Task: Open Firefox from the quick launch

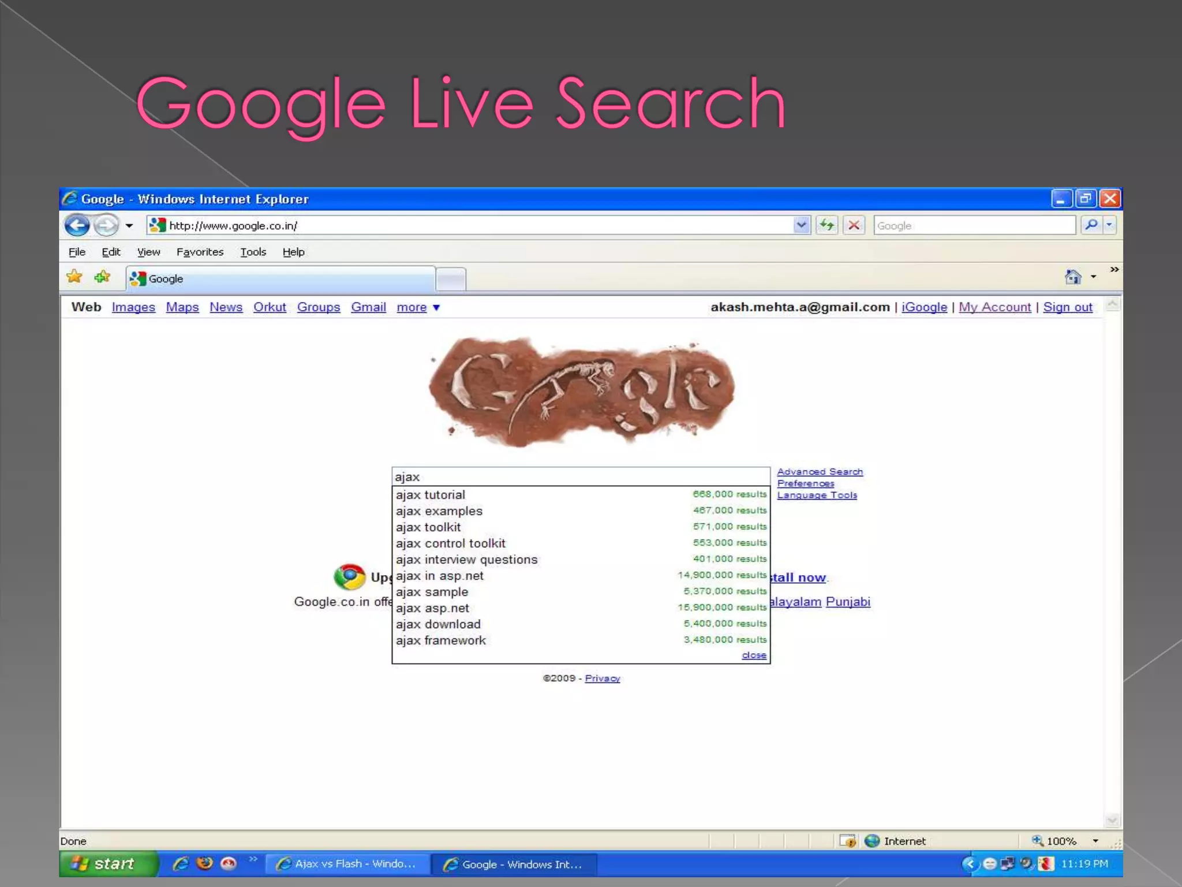Action: click(204, 863)
